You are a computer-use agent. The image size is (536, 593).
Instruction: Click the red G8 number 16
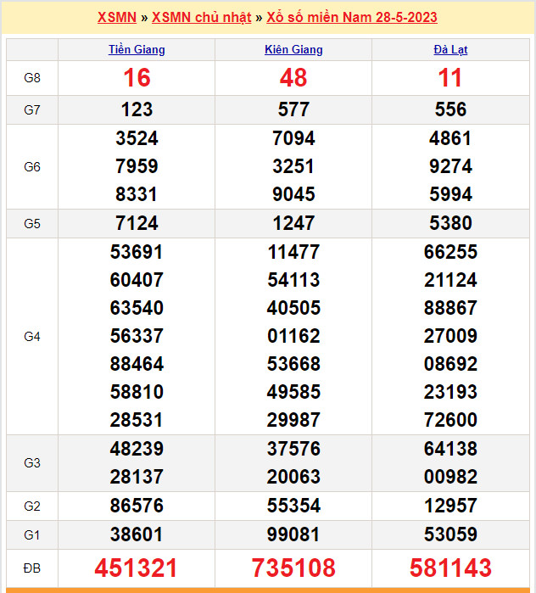tap(137, 78)
